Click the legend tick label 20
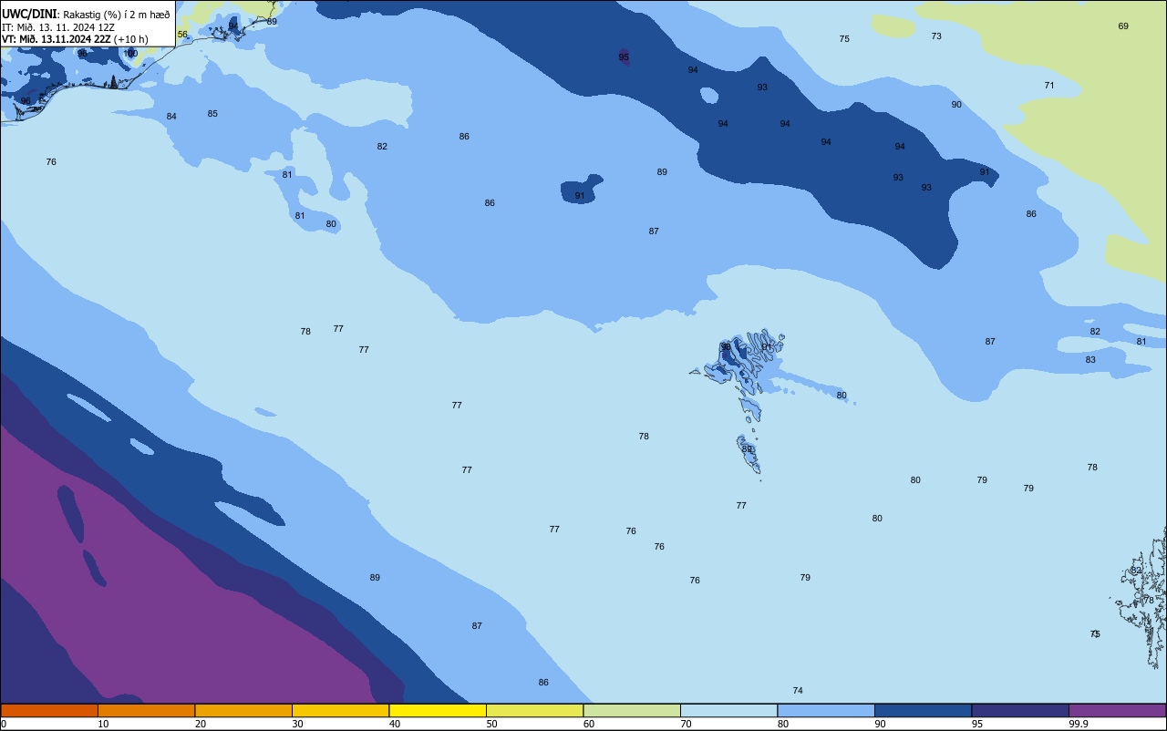Image resolution: width=1167 pixels, height=731 pixels. (201, 724)
